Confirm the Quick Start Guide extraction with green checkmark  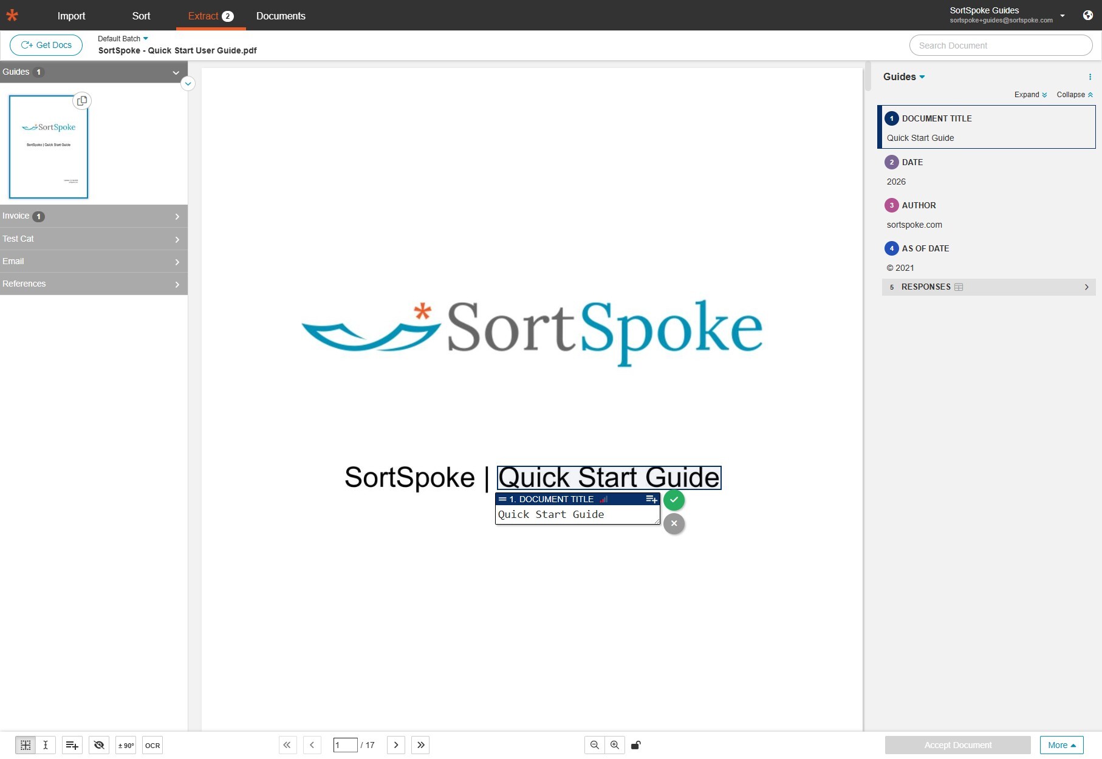(x=674, y=500)
